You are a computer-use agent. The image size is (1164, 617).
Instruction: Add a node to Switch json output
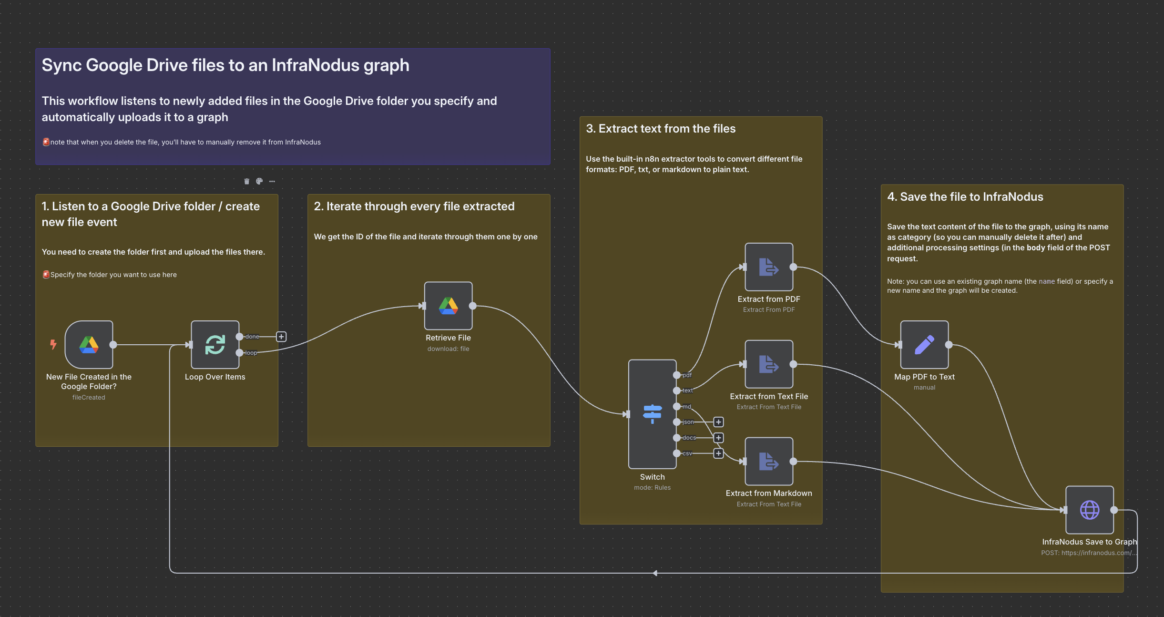(719, 422)
